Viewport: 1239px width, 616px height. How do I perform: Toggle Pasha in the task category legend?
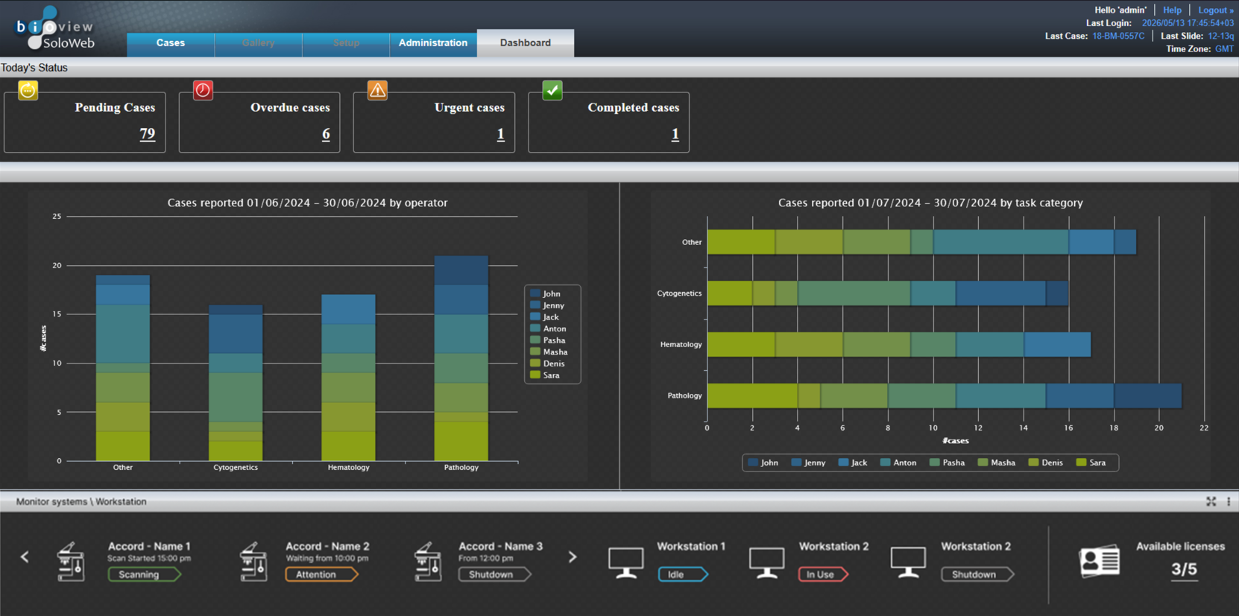pyautogui.click(x=947, y=463)
